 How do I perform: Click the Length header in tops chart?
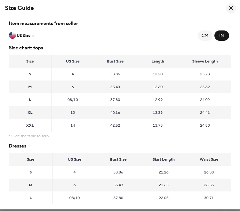tap(158, 61)
